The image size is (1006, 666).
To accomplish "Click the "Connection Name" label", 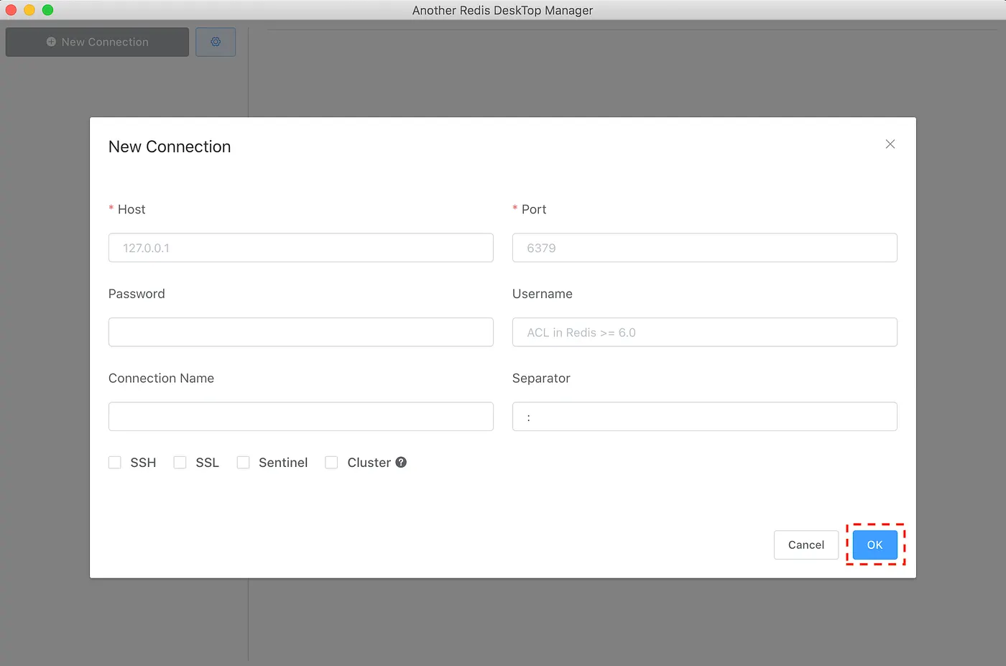I will pyautogui.click(x=161, y=379).
